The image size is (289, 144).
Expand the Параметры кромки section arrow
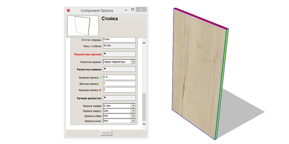[105, 54]
